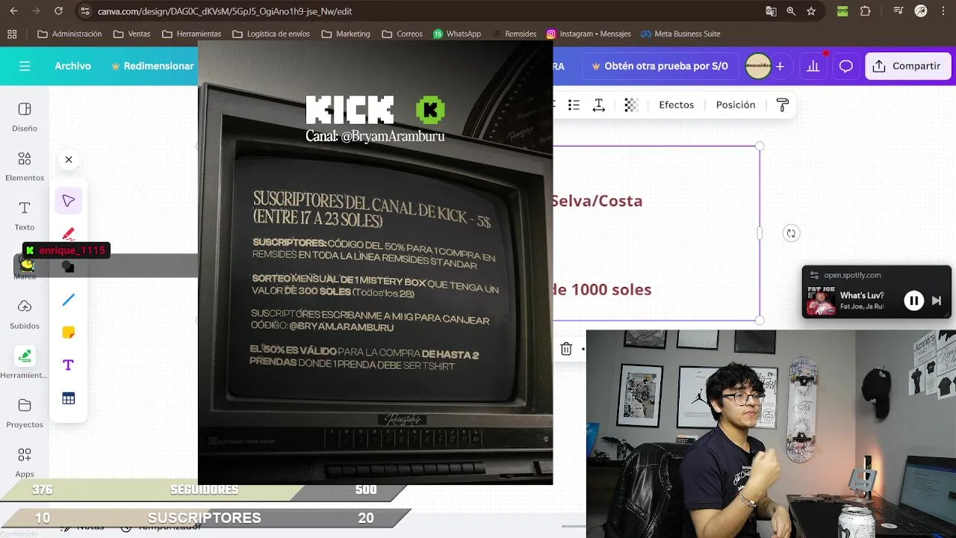Image resolution: width=956 pixels, height=538 pixels.
Task: Open the analytics bar chart icon
Action: [813, 66]
